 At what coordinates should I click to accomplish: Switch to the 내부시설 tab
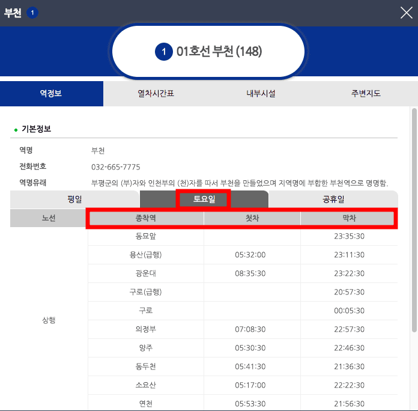261,94
